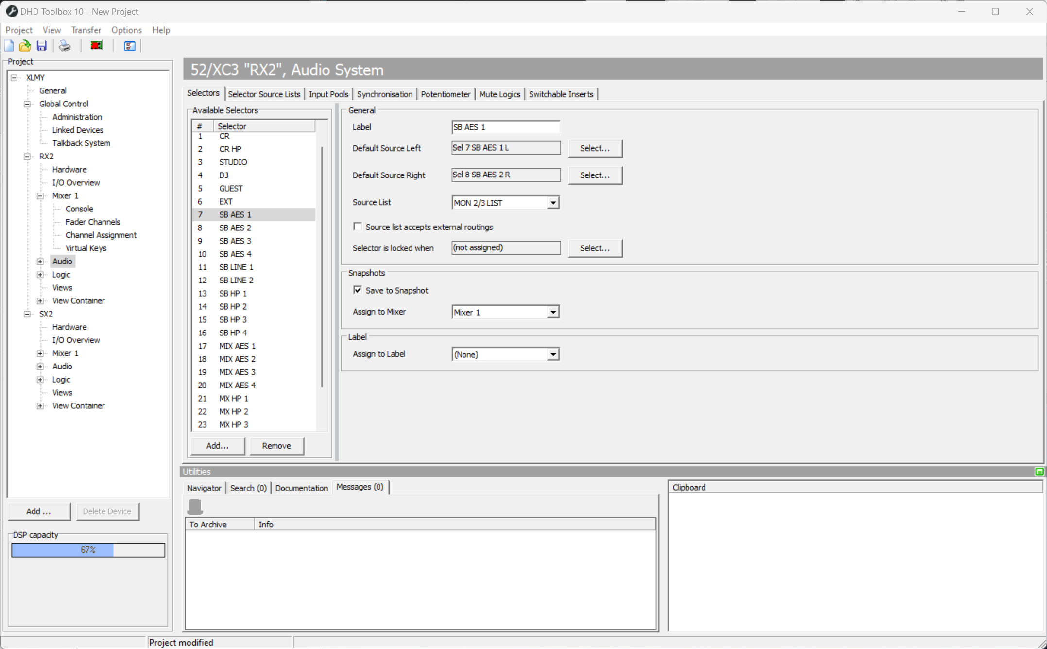Click the Select button for Default Source Left
The height and width of the screenshot is (649, 1047).
click(595, 148)
